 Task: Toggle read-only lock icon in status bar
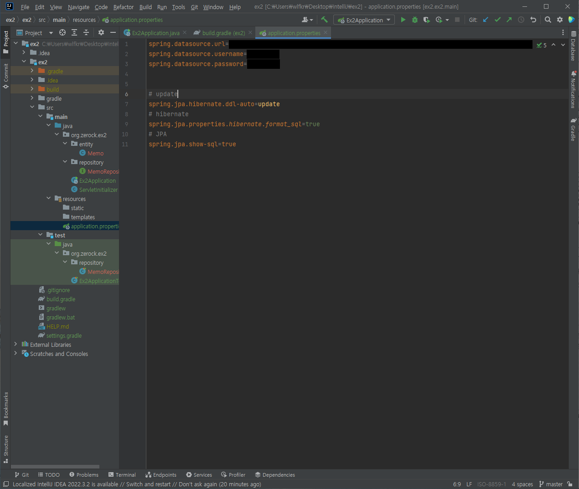pyautogui.click(x=570, y=484)
